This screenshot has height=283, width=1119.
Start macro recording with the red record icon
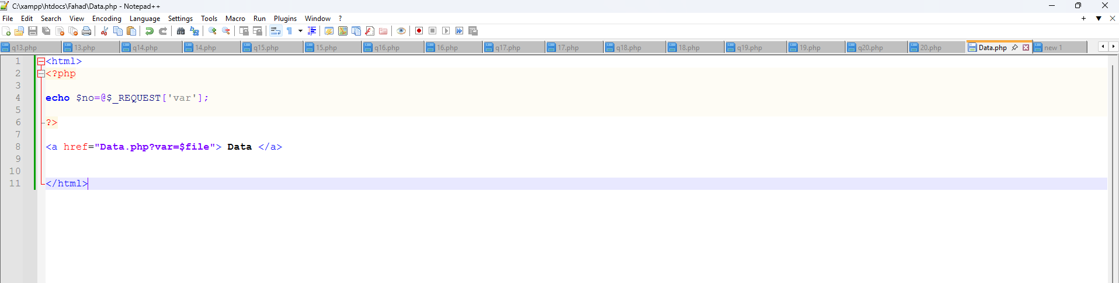pyautogui.click(x=419, y=31)
